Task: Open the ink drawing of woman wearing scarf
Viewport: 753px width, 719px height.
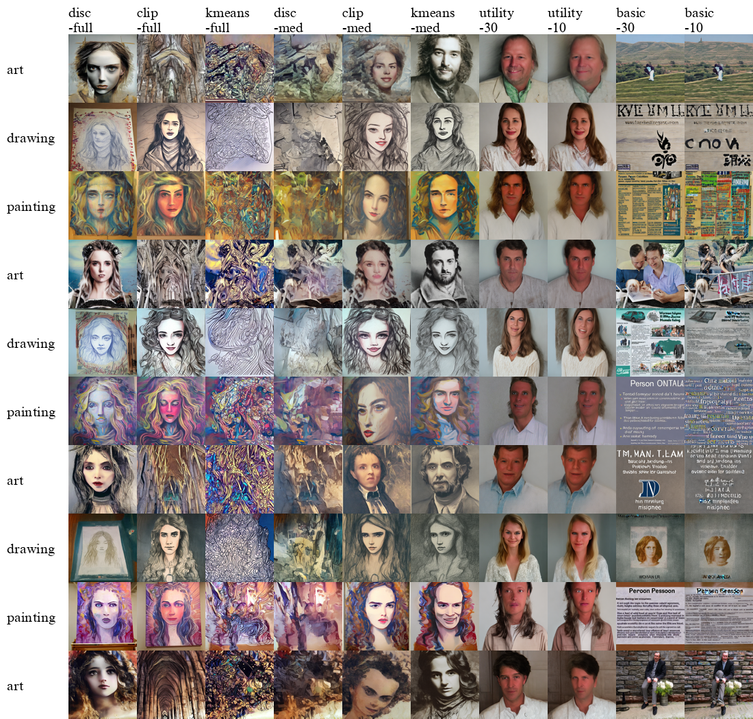Action: 171,137
